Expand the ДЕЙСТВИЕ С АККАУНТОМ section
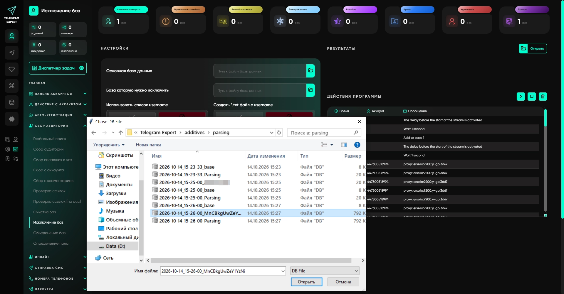Image resolution: width=564 pixels, height=294 pixels. pos(58,104)
